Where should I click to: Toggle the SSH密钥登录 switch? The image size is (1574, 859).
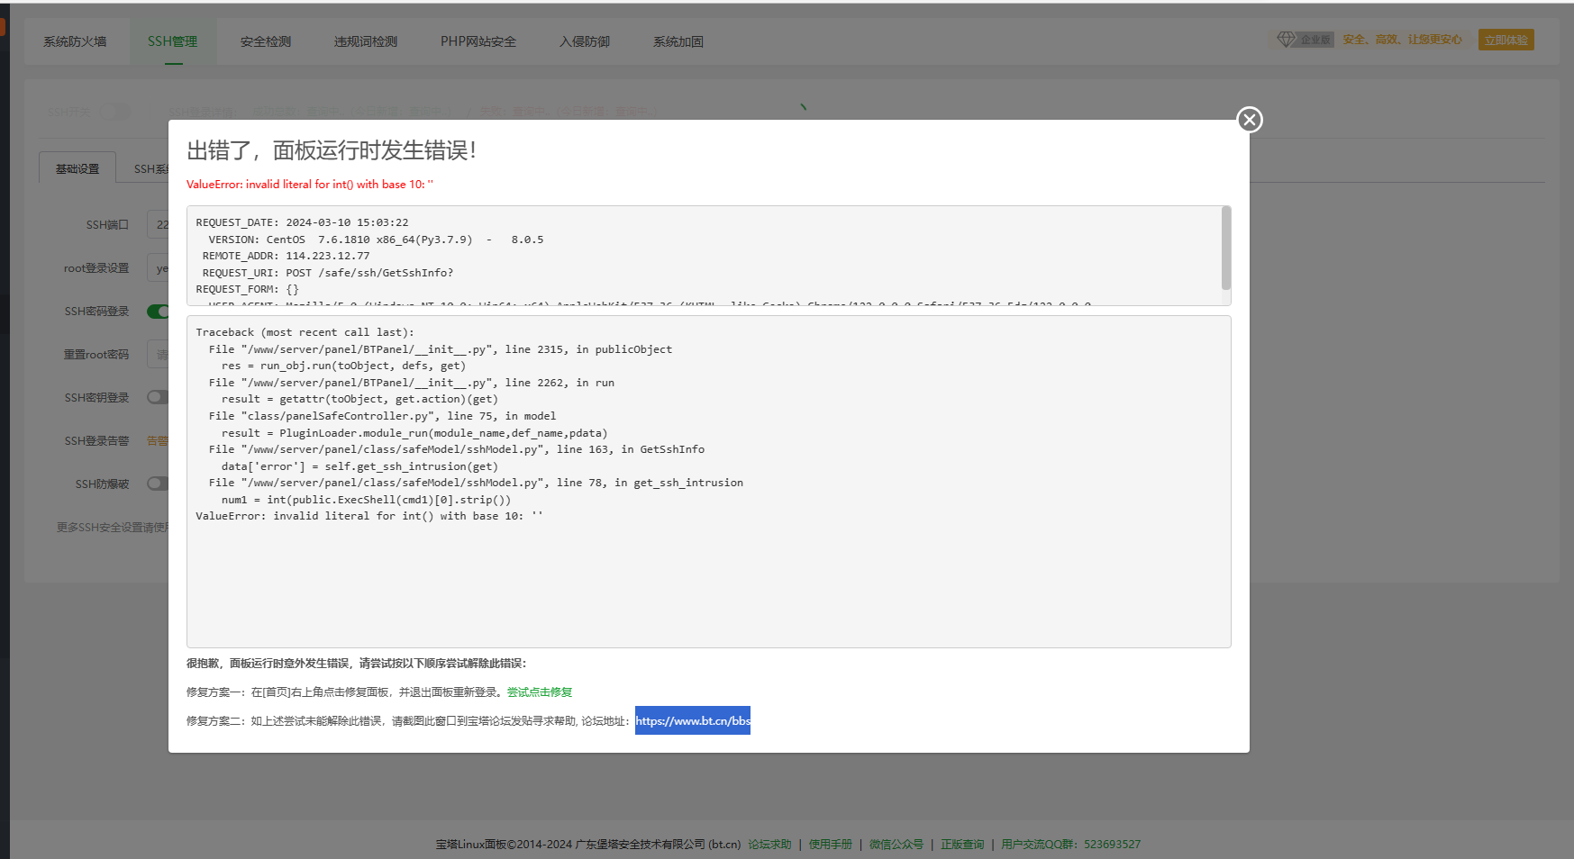pos(159,397)
